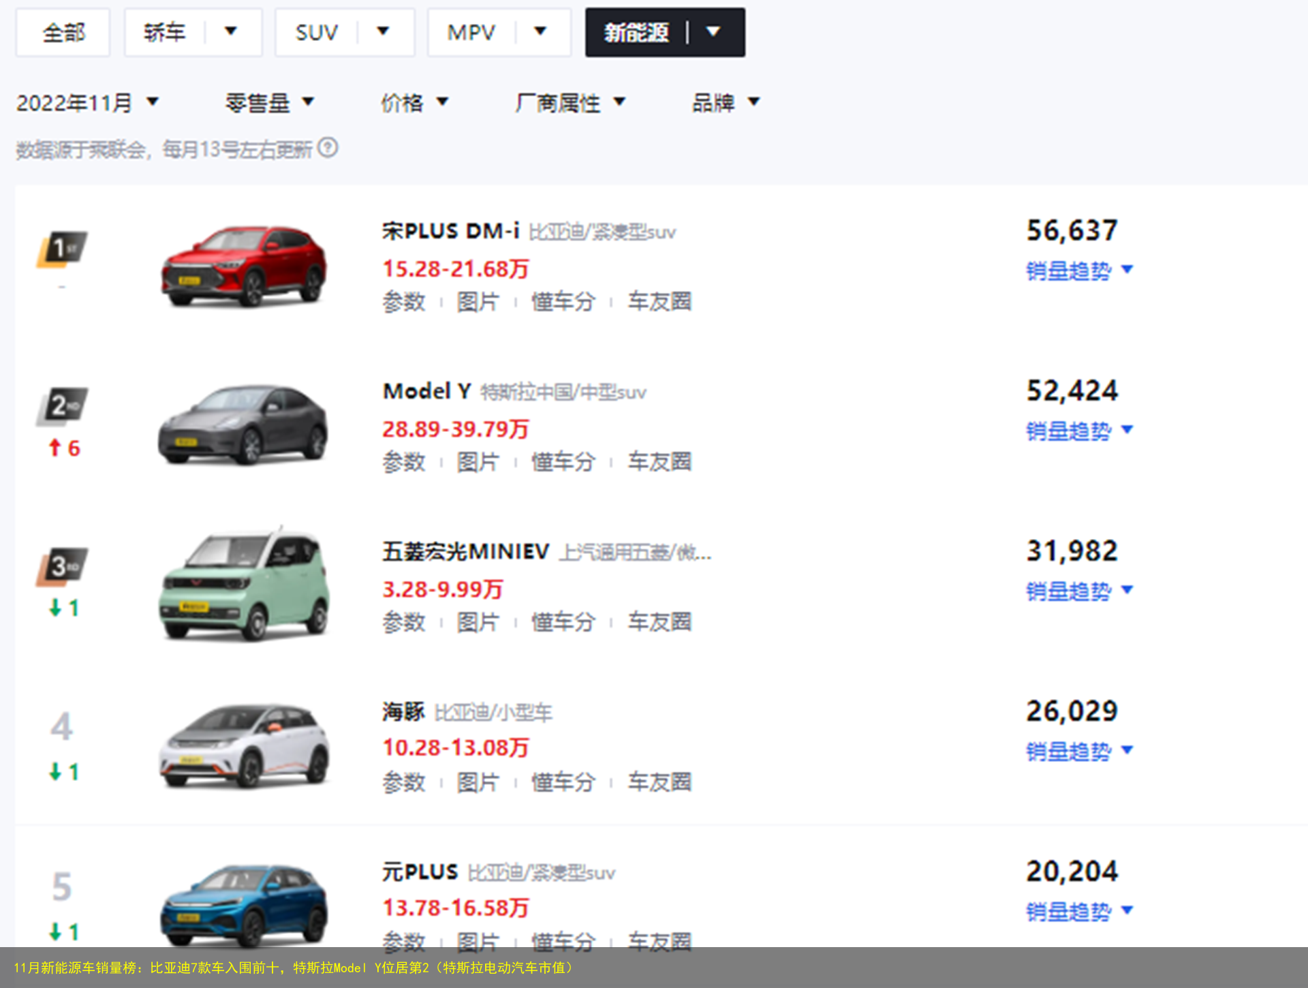Screen dimensions: 1308x988
Task: Click the 52,424 sales figure
Action: click(1072, 390)
